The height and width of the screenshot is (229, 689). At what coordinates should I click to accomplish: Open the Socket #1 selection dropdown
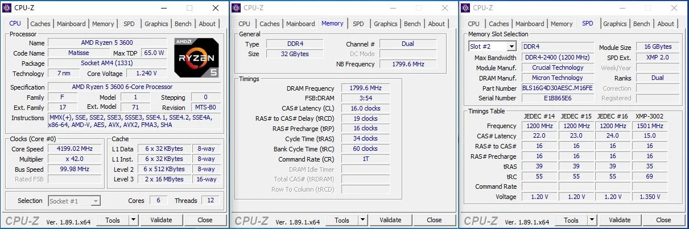[x=75, y=201]
